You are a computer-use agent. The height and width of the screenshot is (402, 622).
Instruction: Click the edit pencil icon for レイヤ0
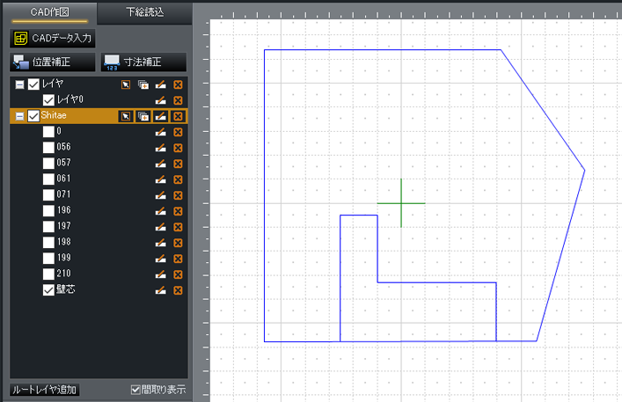point(161,100)
